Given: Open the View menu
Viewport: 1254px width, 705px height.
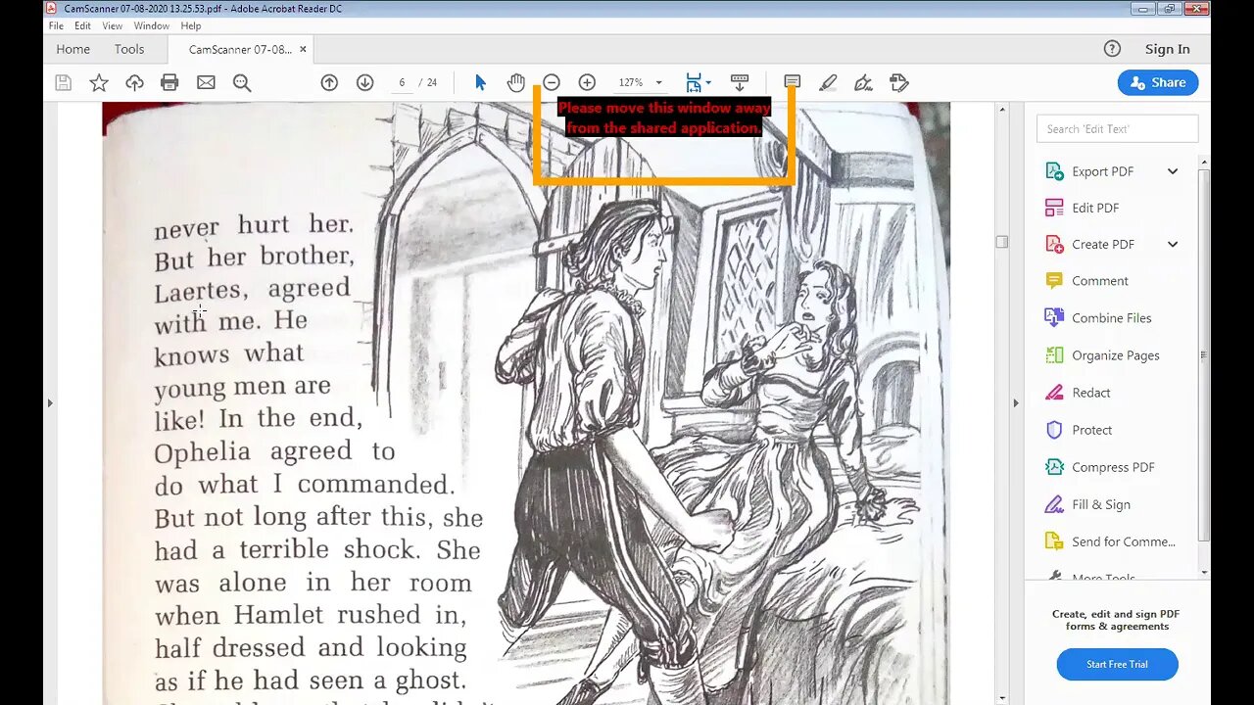Looking at the screenshot, I should [113, 25].
